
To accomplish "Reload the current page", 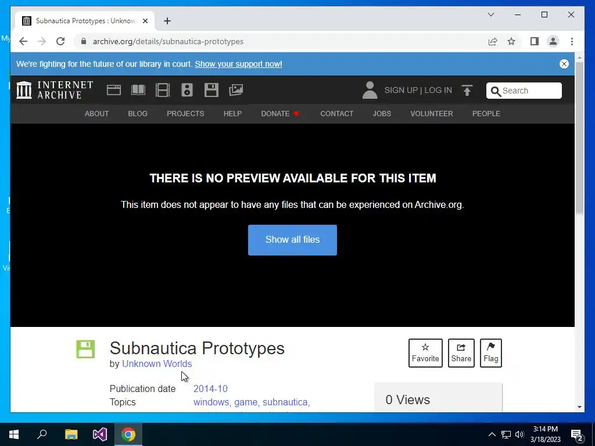I will pos(60,41).
